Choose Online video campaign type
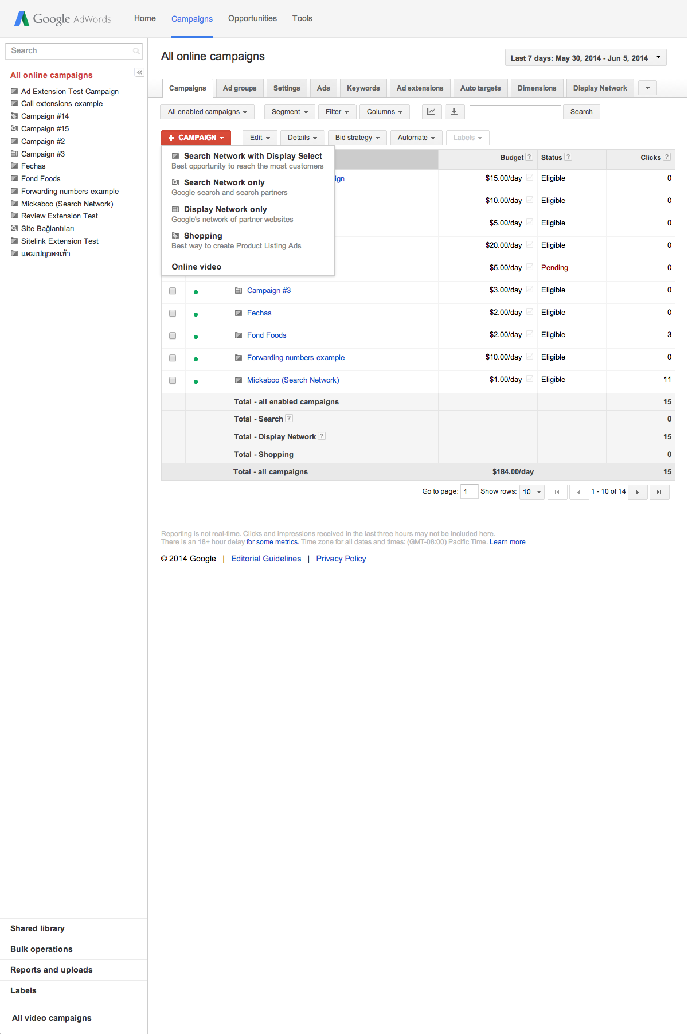The image size is (688, 1034). coord(248,267)
